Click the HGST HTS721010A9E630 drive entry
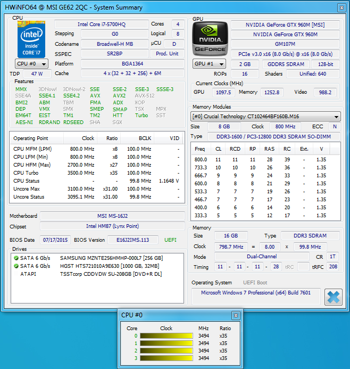This screenshot has height=369, width=350. point(110,266)
